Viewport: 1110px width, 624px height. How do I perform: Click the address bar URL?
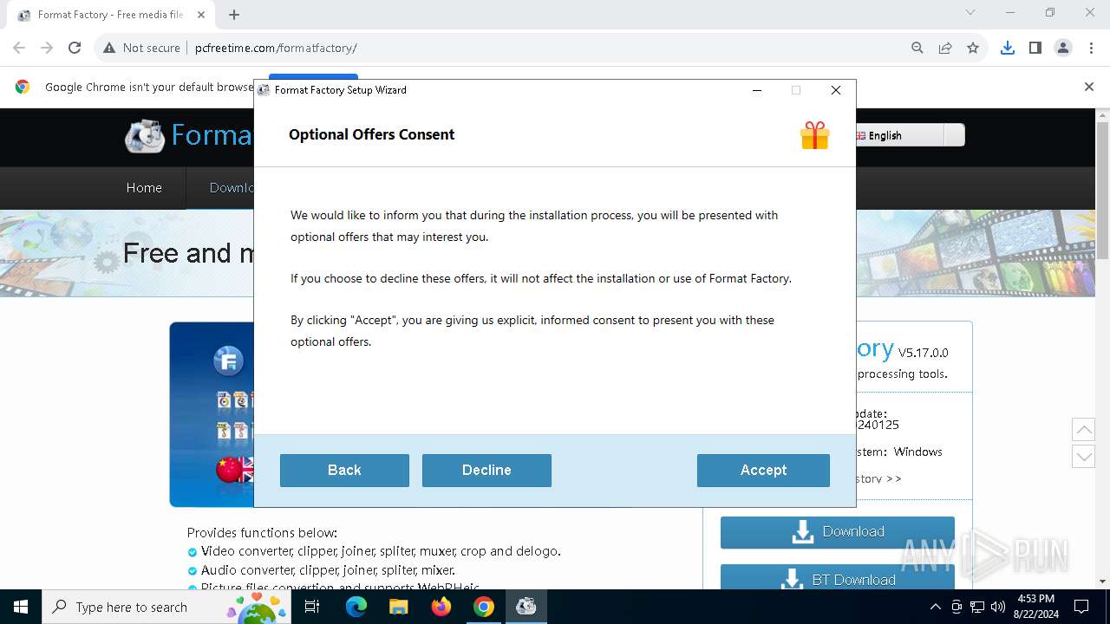point(276,48)
